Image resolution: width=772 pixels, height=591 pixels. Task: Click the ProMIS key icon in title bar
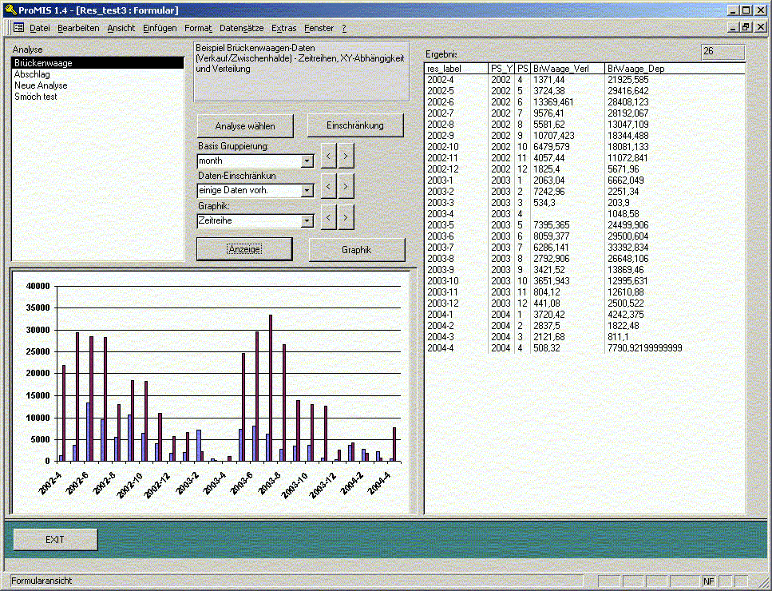tap(10, 10)
